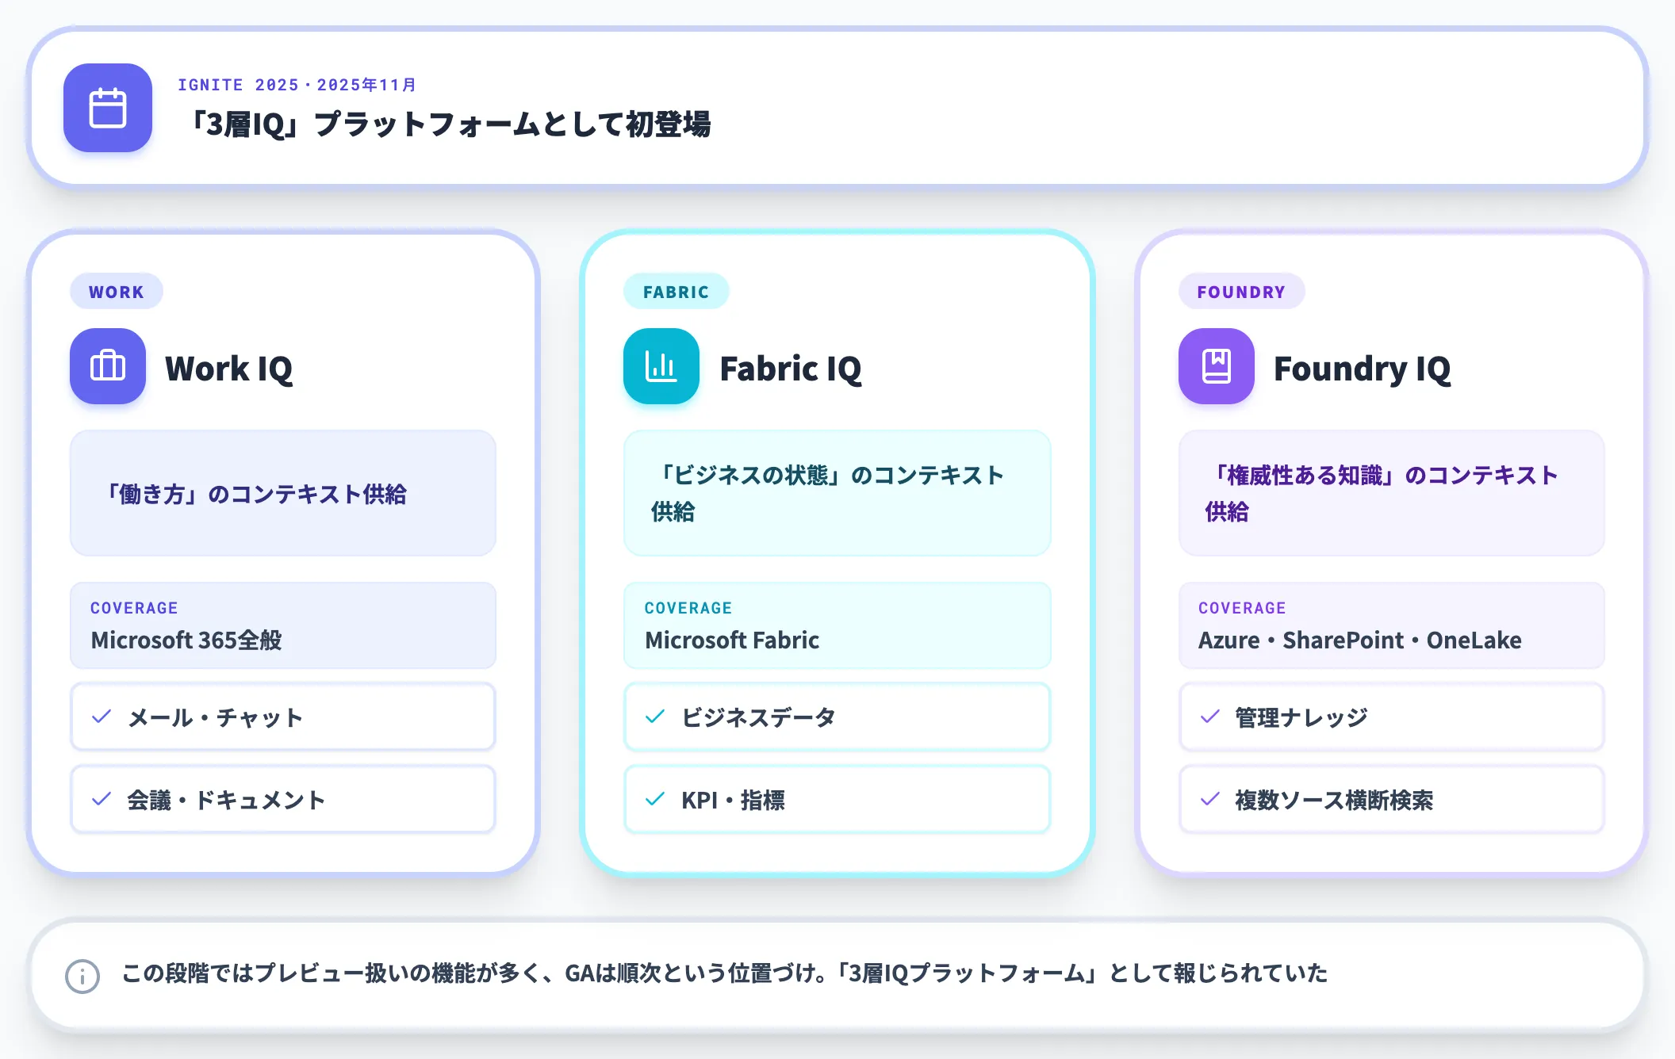Click the bar chart icon next to Fabric IQ
1675x1059 pixels.
pyautogui.click(x=661, y=366)
